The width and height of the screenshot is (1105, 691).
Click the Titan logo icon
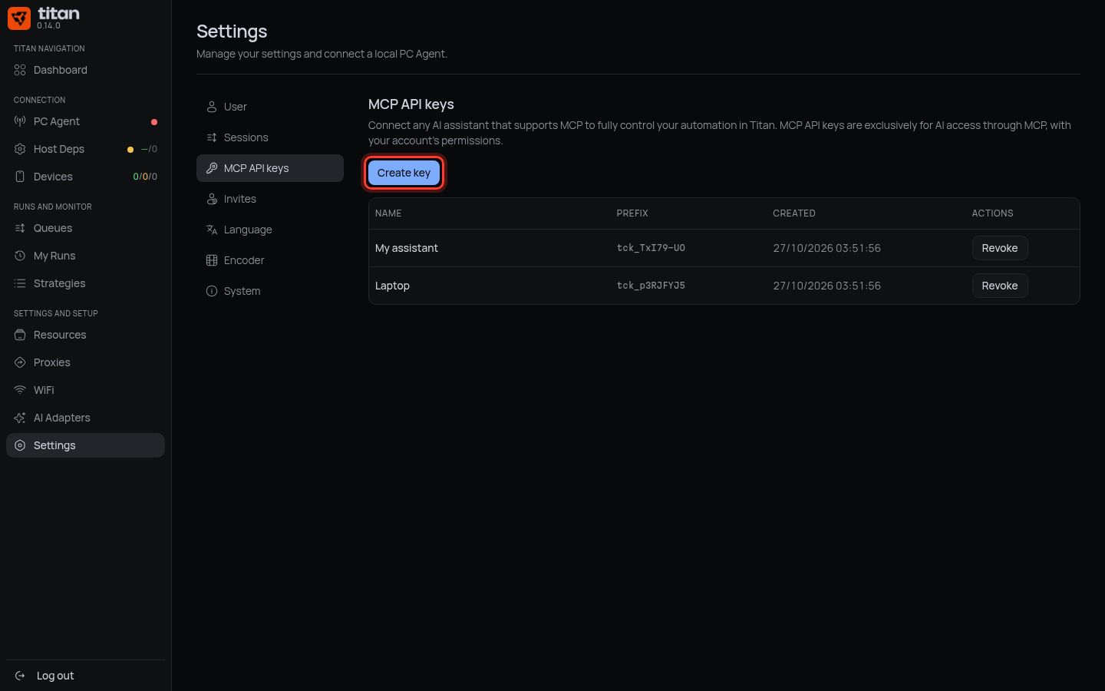point(19,18)
